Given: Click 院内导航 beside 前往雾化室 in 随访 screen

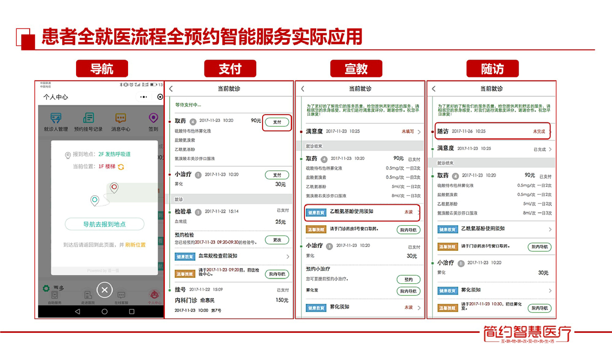Looking at the screenshot, I should tap(540, 308).
